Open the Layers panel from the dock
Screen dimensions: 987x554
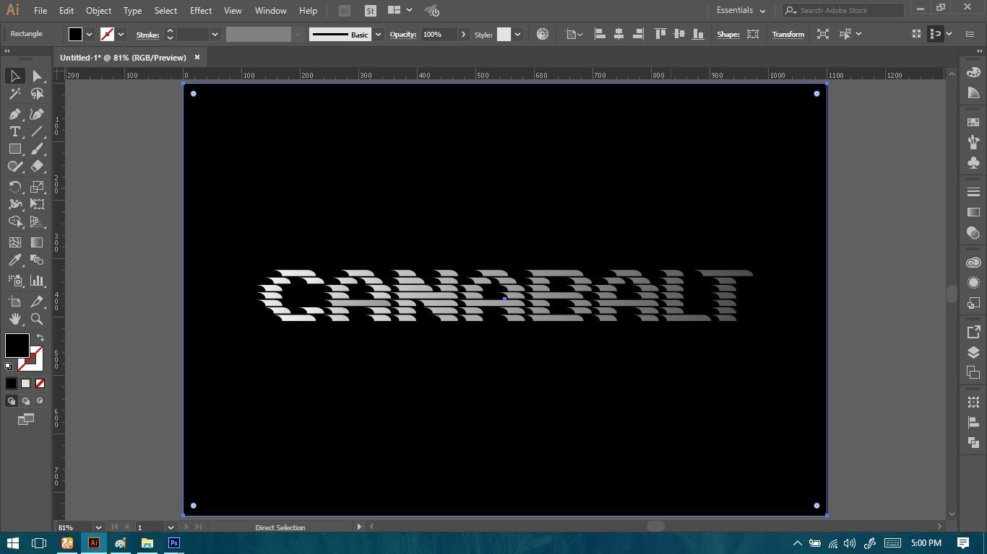click(973, 353)
